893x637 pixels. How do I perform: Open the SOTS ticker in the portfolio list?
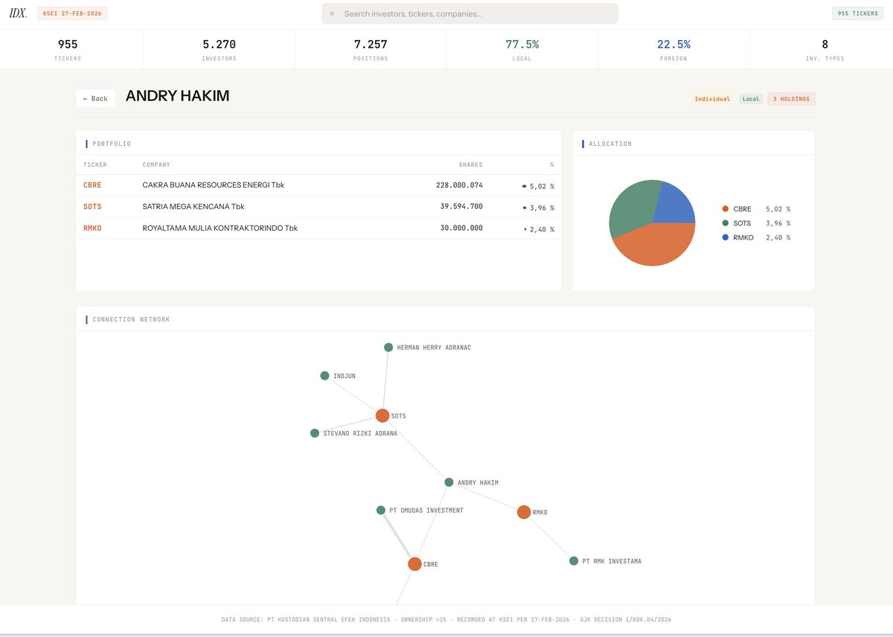pos(92,206)
